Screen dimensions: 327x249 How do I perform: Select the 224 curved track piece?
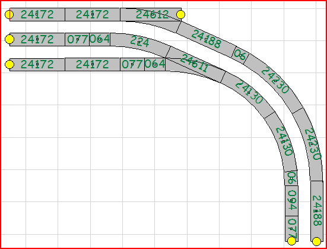pos(139,42)
